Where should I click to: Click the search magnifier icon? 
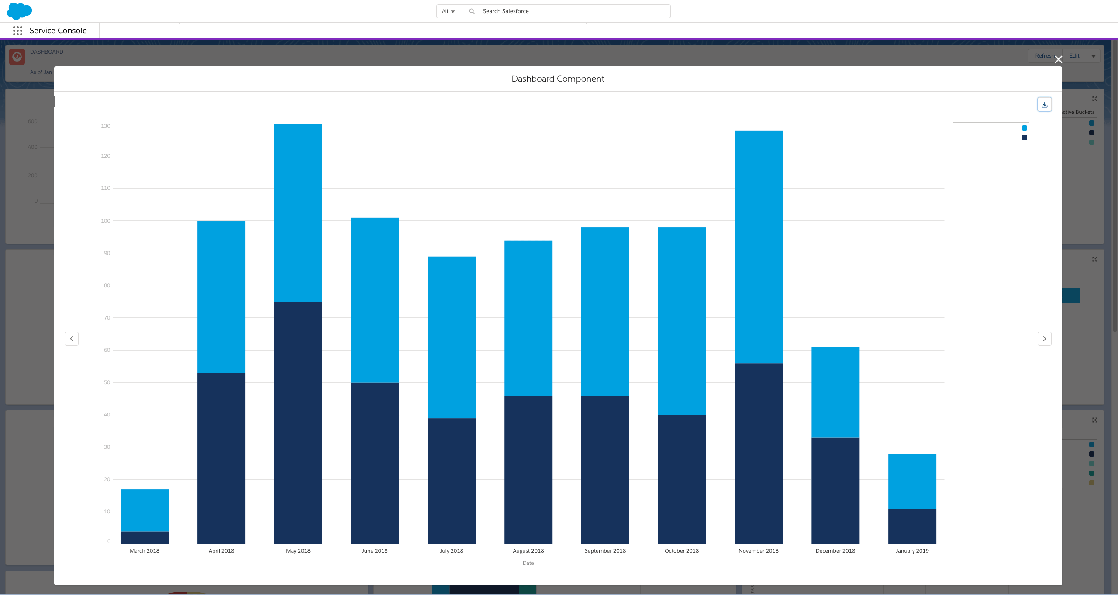tap(472, 11)
